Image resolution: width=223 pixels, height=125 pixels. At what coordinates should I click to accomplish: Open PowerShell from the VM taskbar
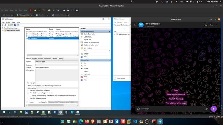[x=55, y=112]
